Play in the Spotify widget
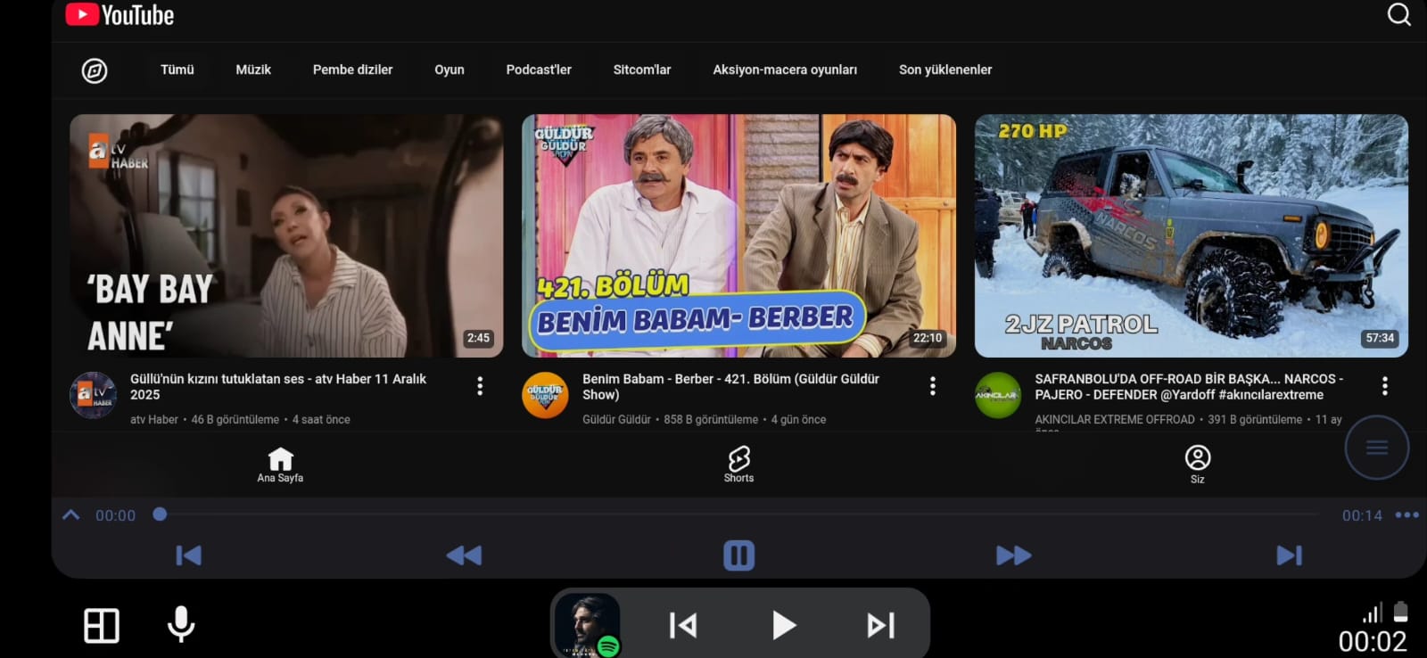1427x658 pixels. point(784,625)
